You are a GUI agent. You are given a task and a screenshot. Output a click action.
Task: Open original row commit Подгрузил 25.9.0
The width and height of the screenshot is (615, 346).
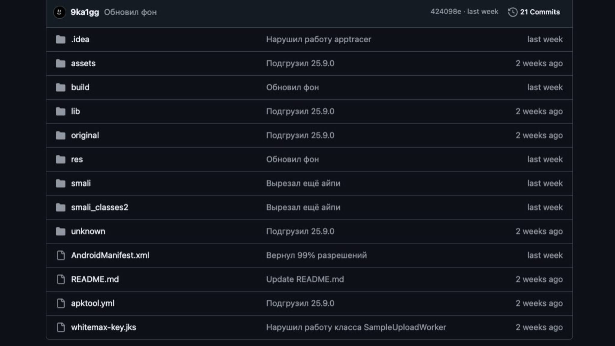click(300, 135)
